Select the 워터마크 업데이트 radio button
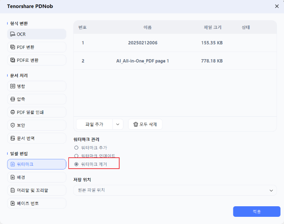 (76, 156)
